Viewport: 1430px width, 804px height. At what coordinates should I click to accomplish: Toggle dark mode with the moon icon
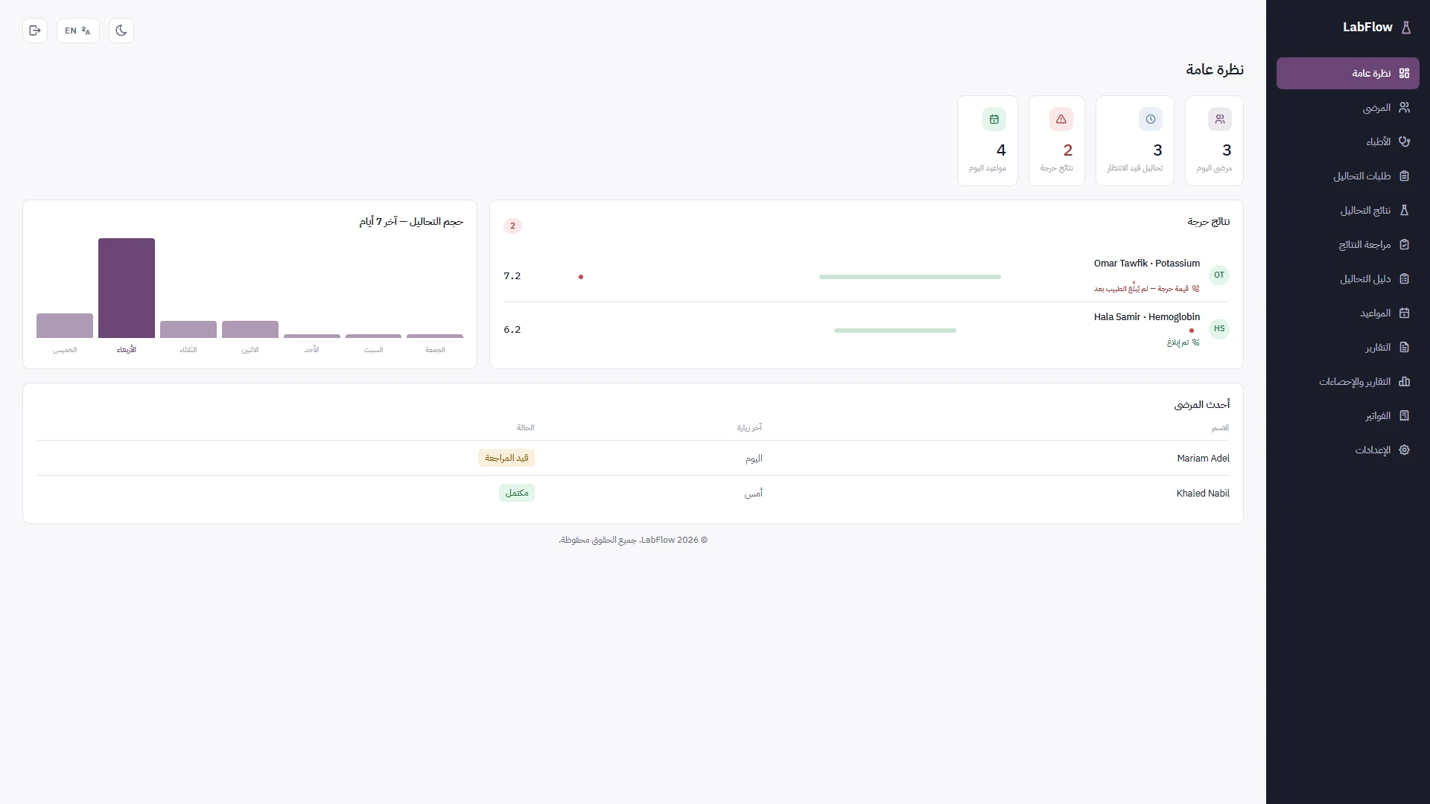click(x=121, y=31)
